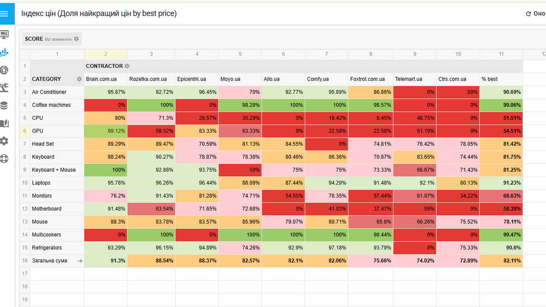This screenshot has width=546, height=307.
Task: Click the donut chart sidebar icon
Action: click(x=5, y=70)
